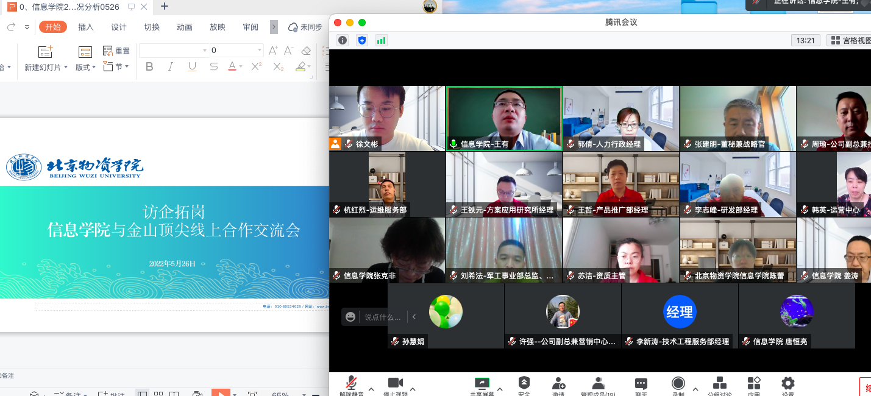
Task: Click the meeting info icon
Action: click(x=343, y=40)
